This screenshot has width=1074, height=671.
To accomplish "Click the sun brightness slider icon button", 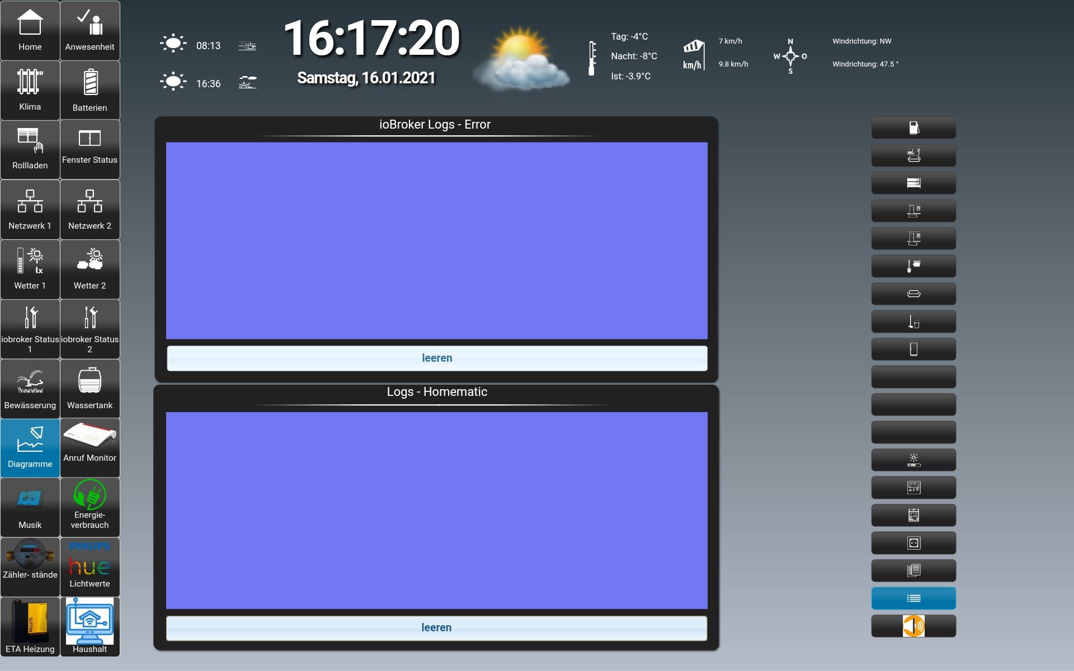I will tap(913, 460).
